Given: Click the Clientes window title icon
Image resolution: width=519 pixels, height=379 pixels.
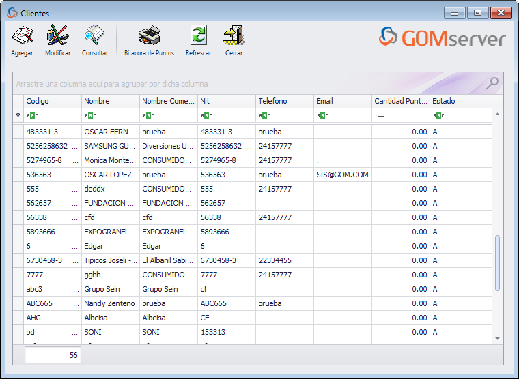Looking at the screenshot, I should (12, 13).
